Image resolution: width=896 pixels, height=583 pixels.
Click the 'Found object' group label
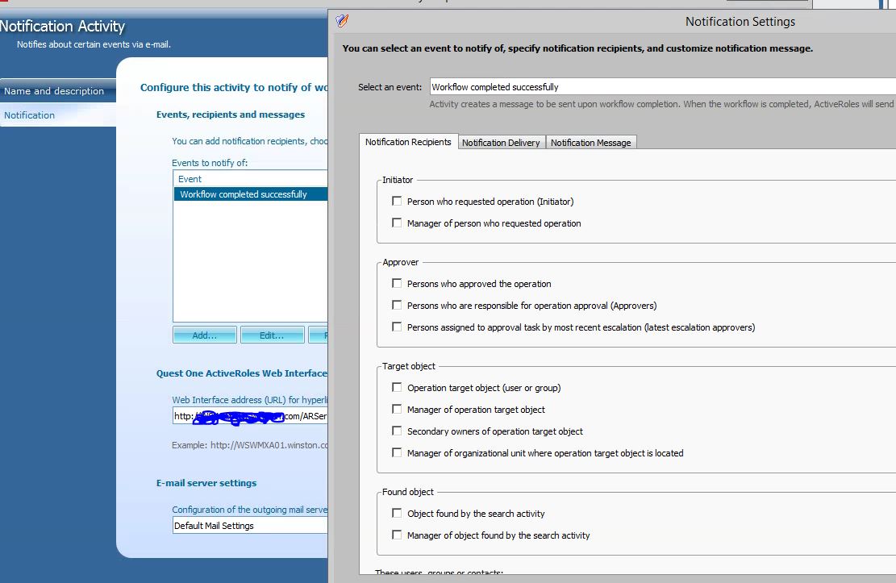tap(408, 492)
